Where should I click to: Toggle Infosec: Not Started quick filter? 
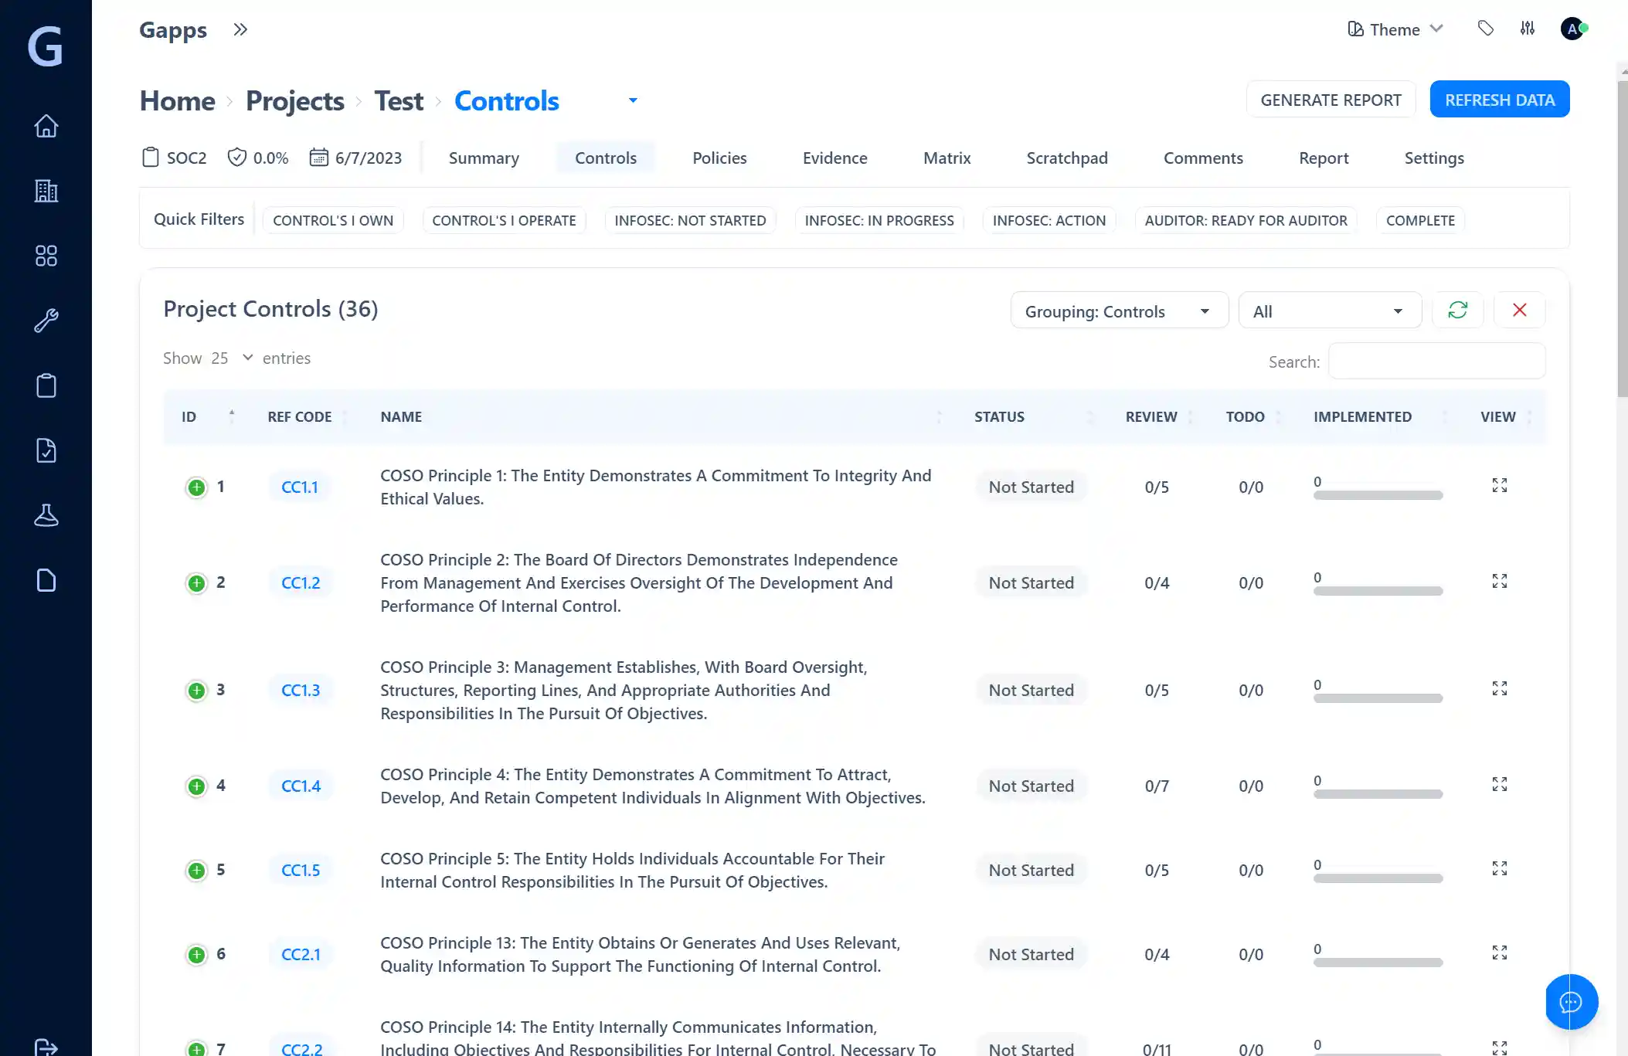tap(689, 220)
